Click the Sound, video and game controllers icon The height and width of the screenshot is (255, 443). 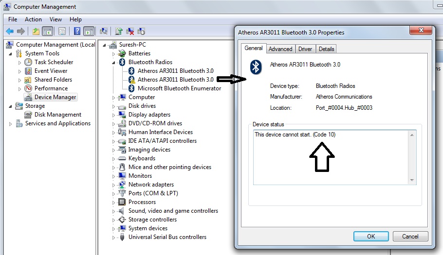click(x=122, y=210)
